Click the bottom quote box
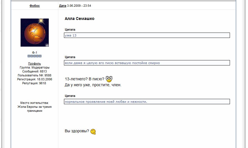 click(x=147, y=102)
